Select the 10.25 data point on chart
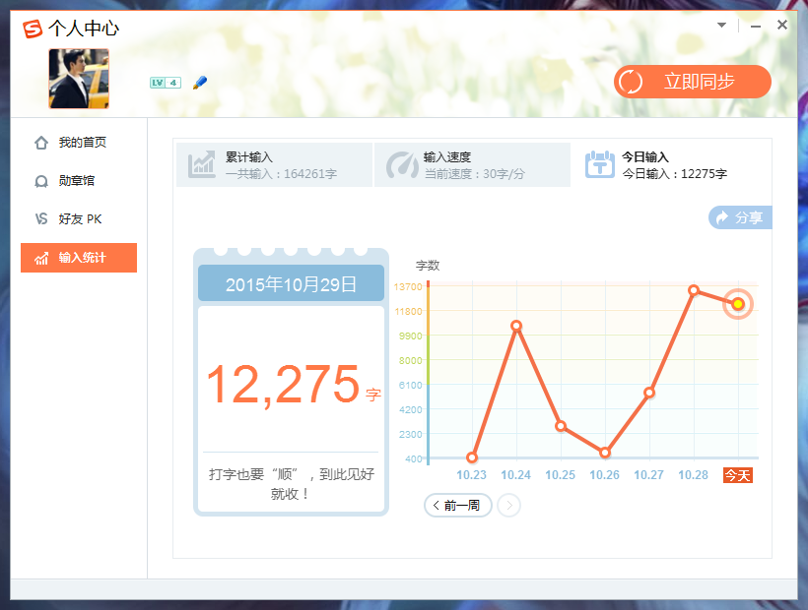Viewport: 808px width, 610px height. tap(561, 426)
